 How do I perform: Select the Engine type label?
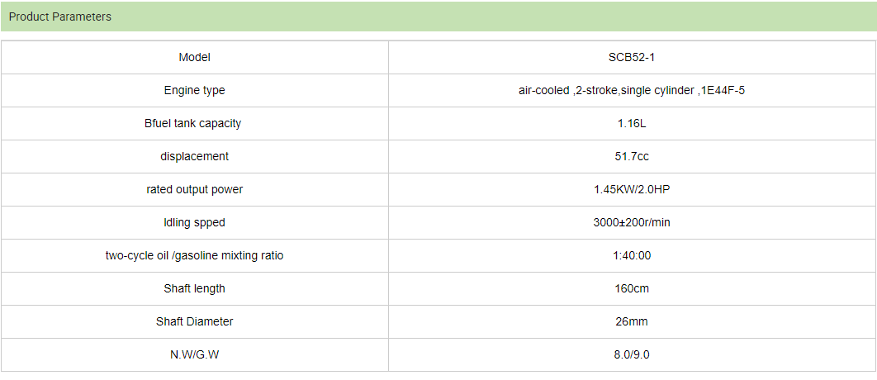pos(195,91)
